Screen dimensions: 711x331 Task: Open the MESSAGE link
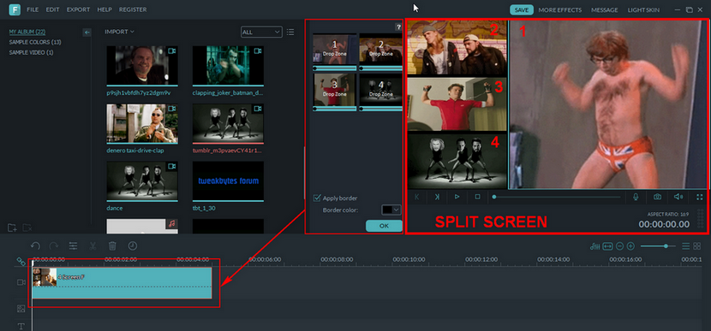(605, 9)
